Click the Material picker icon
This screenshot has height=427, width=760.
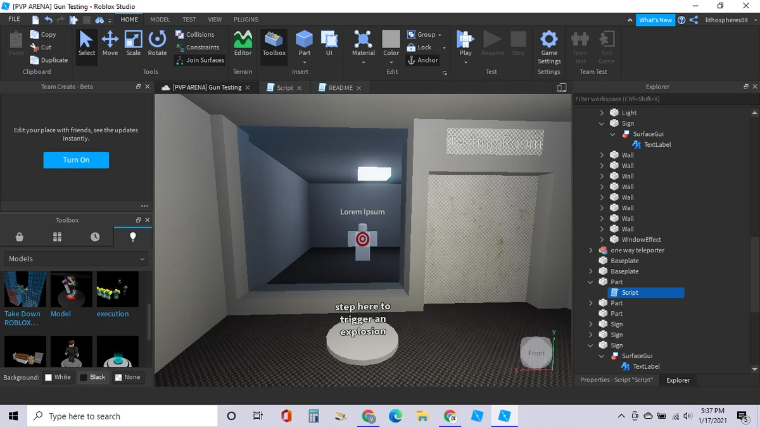(364, 40)
